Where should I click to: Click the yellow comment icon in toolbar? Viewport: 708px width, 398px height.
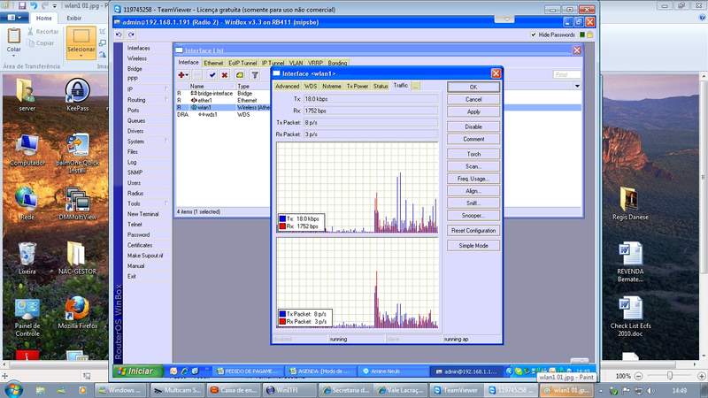pyautogui.click(x=239, y=75)
